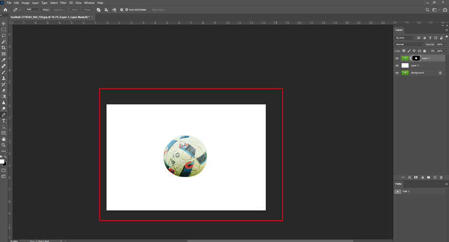
Task: Open the Path mode dropdown
Action: [33, 9]
